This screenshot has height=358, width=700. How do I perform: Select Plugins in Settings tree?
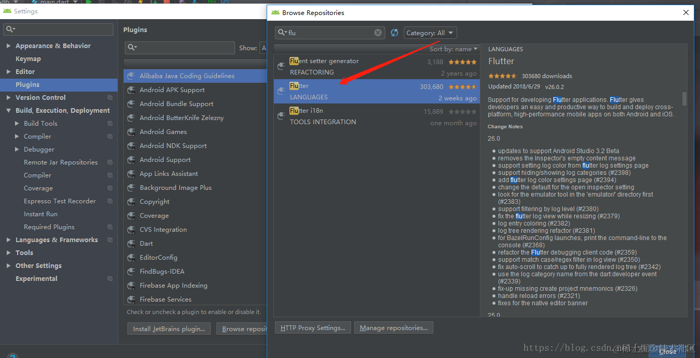[27, 84]
